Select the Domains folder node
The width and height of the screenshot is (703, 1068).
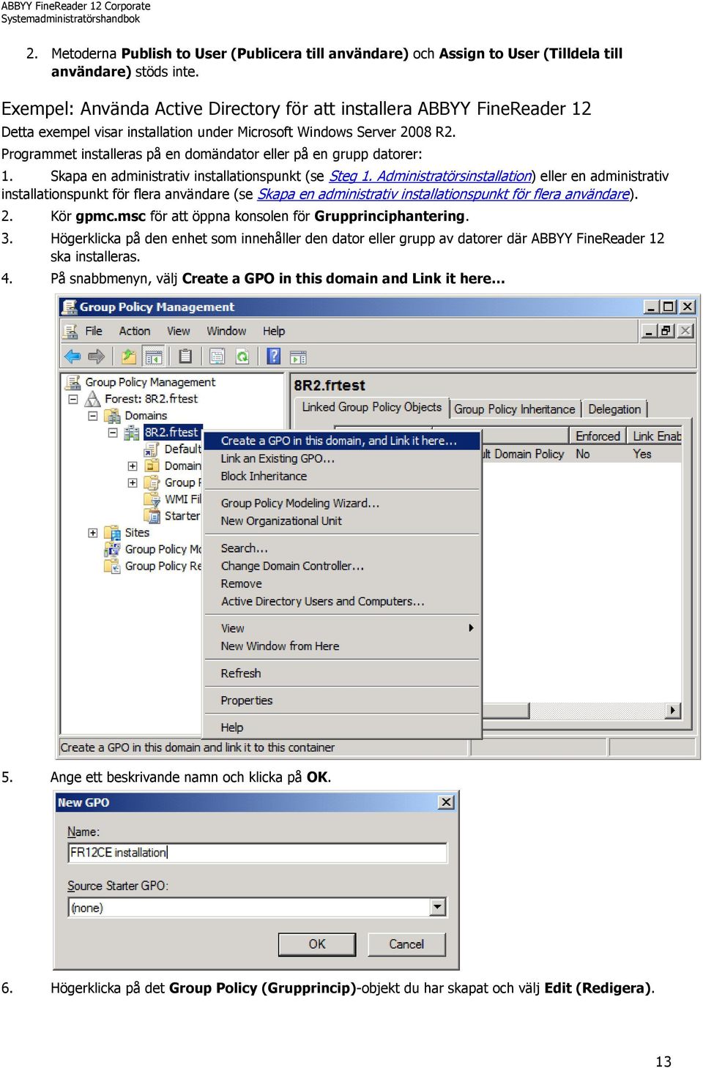[146, 416]
